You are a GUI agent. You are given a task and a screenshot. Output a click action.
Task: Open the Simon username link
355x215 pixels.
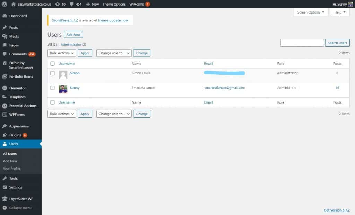[x=75, y=73]
